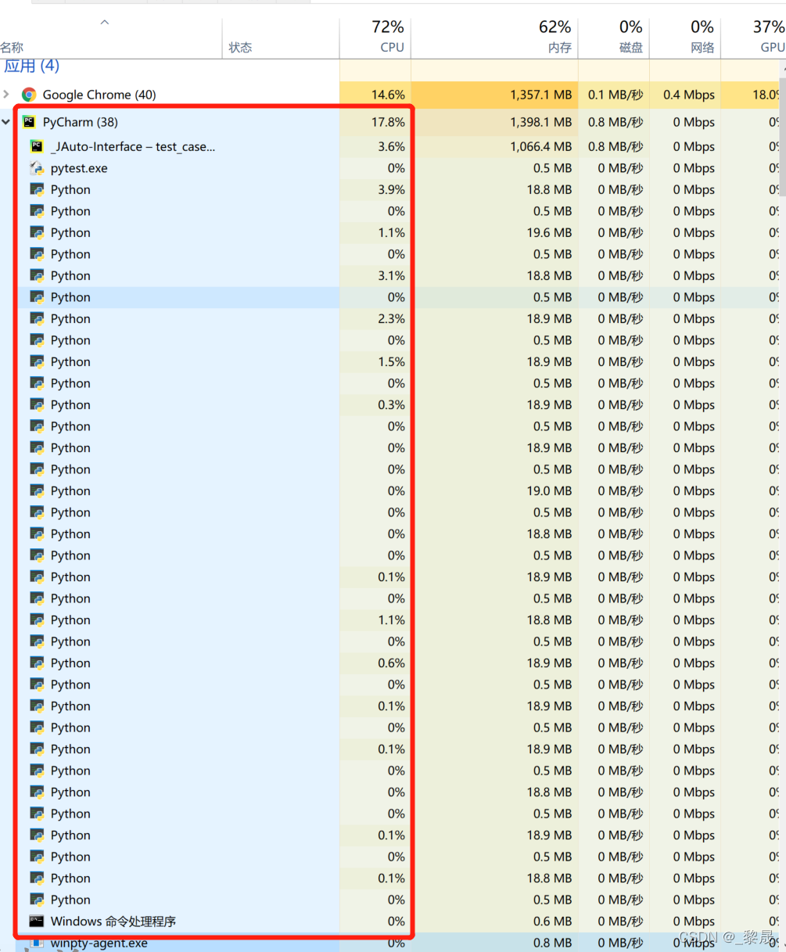Click Python icon in the 0.3% CPU row

[x=36, y=404]
